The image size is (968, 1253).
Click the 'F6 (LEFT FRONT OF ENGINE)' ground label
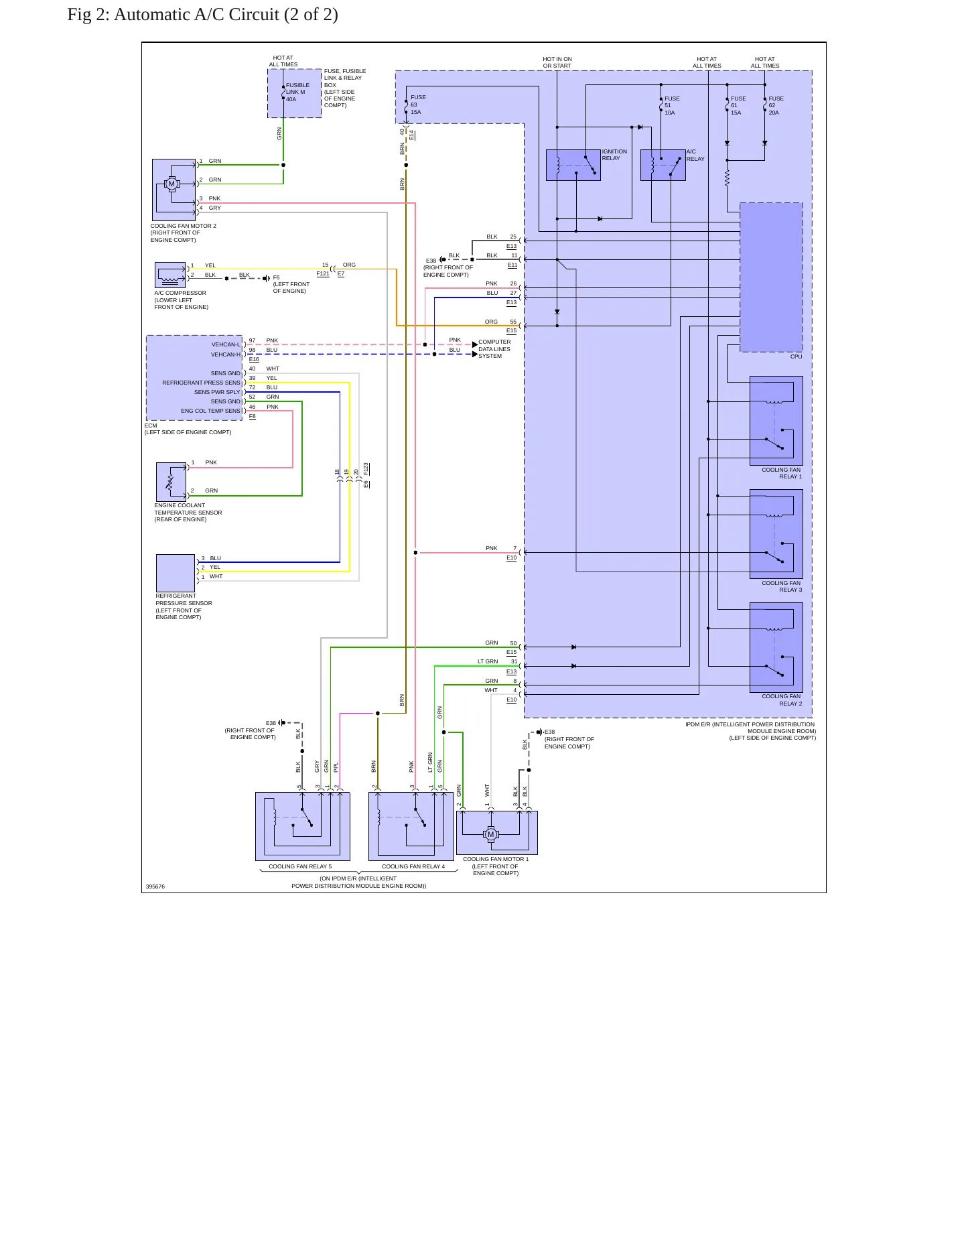(x=291, y=284)
